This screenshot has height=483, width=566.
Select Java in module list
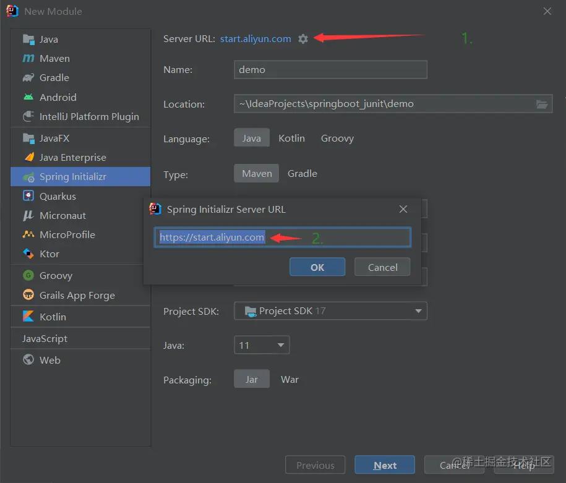coord(80,40)
